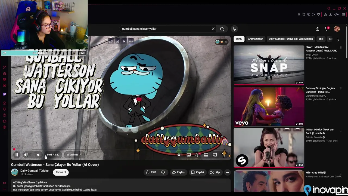Screen dimensions: 348x196
Task: Open the history clock icon in the sidebar
Action: pyautogui.click(x=4, y=115)
